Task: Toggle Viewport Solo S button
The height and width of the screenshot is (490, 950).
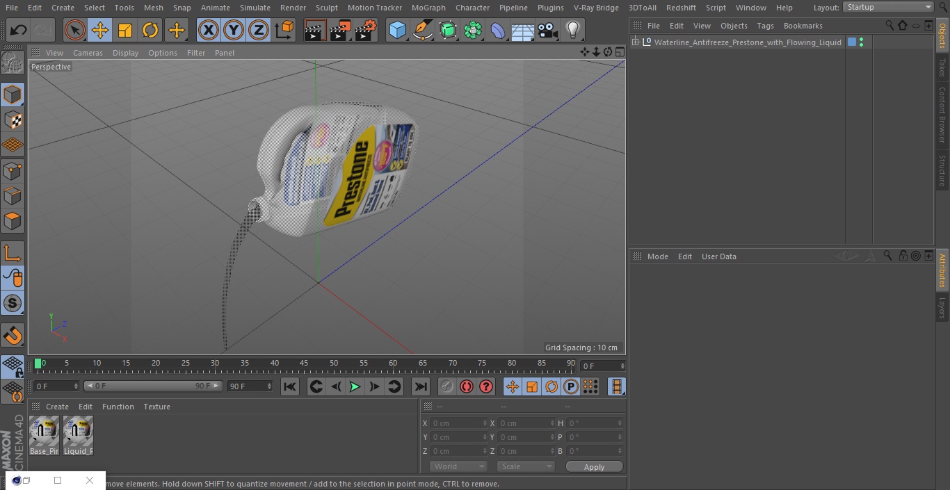Action: coord(13,303)
